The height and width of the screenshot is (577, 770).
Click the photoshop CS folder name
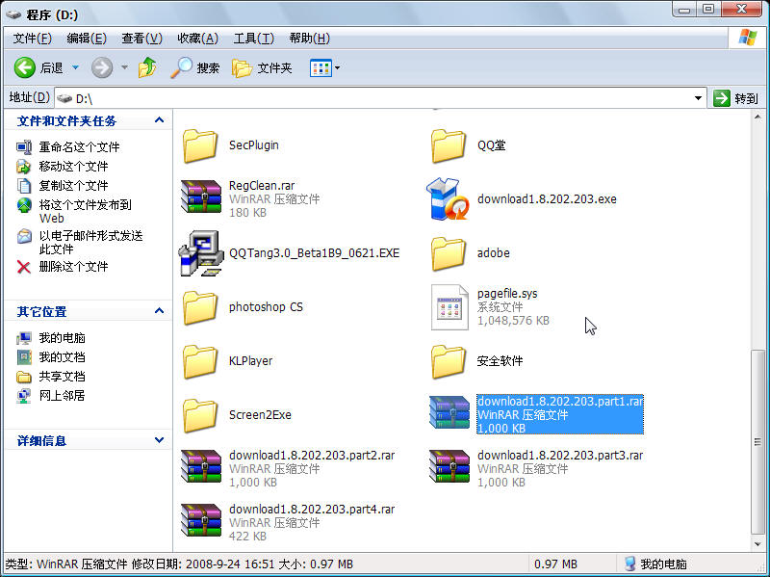click(x=266, y=307)
